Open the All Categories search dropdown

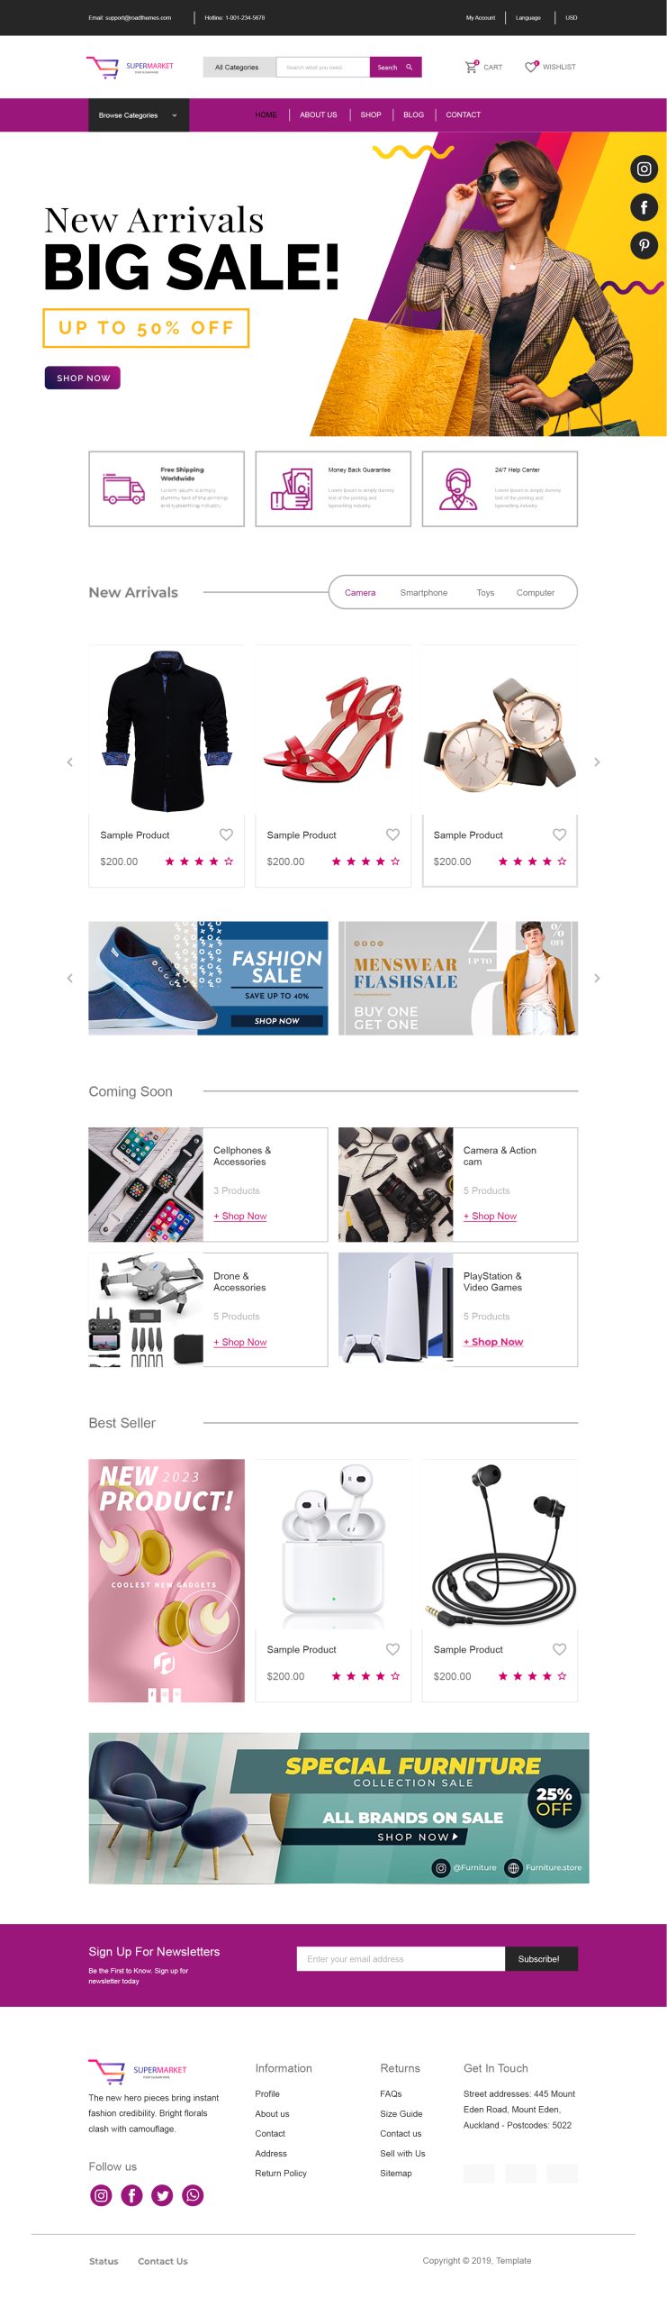[239, 67]
